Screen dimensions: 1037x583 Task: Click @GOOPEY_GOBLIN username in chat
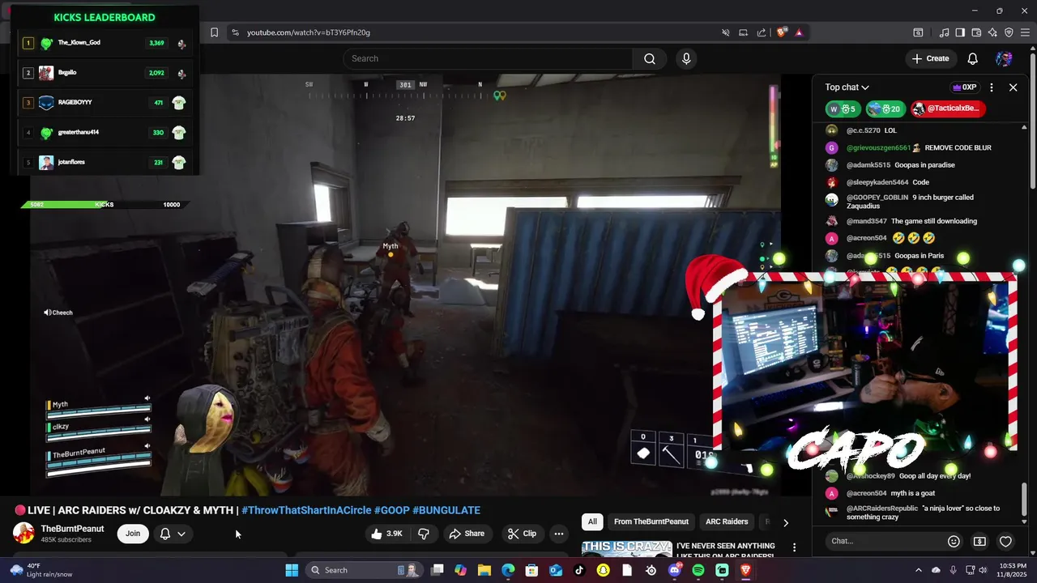pyautogui.click(x=877, y=198)
